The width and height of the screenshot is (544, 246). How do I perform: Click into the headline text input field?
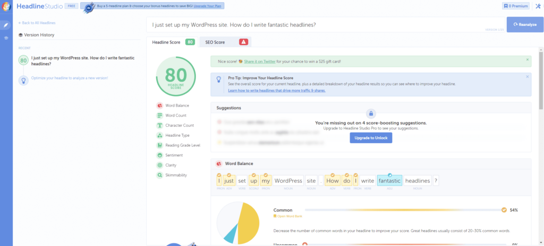coord(326,25)
